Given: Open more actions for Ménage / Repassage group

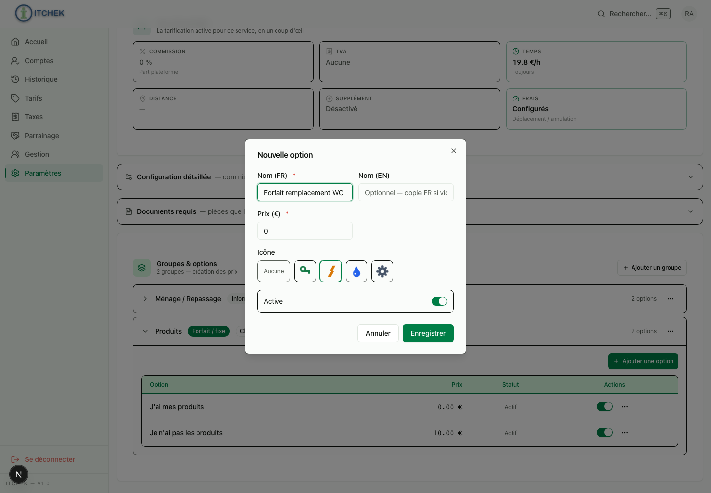Looking at the screenshot, I should pos(671,299).
